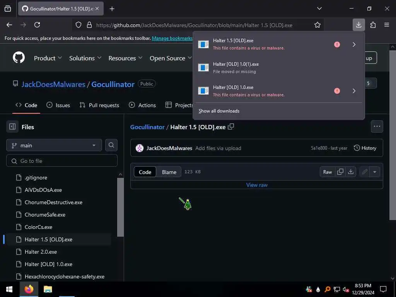This screenshot has height=297, width=396.
Task: Open the repository Code tab
Action: [26, 105]
